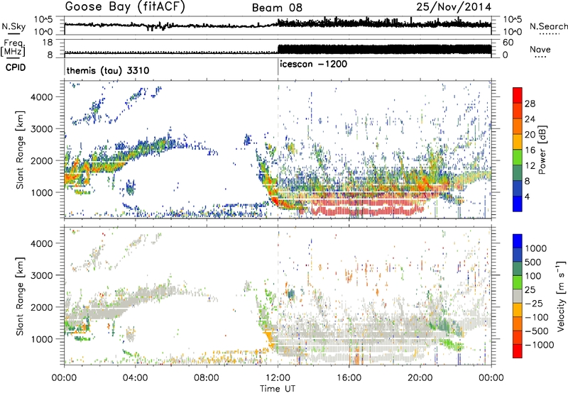Click the '-25' Velocity colorbar label
Screen dimensions: 568x393
[x=533, y=303]
